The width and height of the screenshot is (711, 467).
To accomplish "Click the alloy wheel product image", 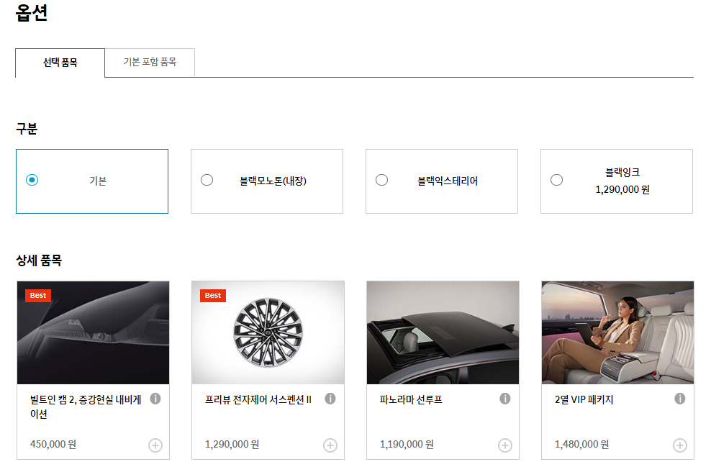I will pyautogui.click(x=268, y=332).
